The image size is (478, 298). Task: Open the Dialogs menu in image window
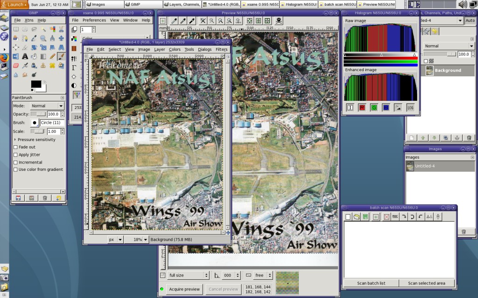(x=204, y=49)
